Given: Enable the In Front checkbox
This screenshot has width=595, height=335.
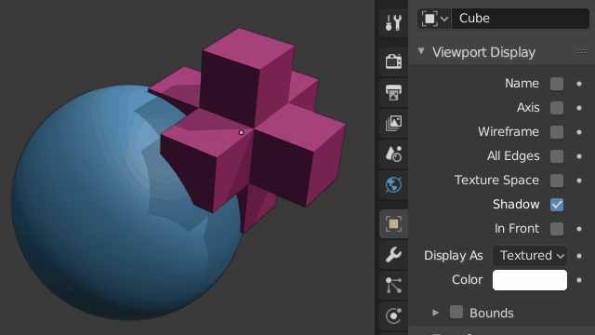Looking at the screenshot, I should click(x=557, y=229).
